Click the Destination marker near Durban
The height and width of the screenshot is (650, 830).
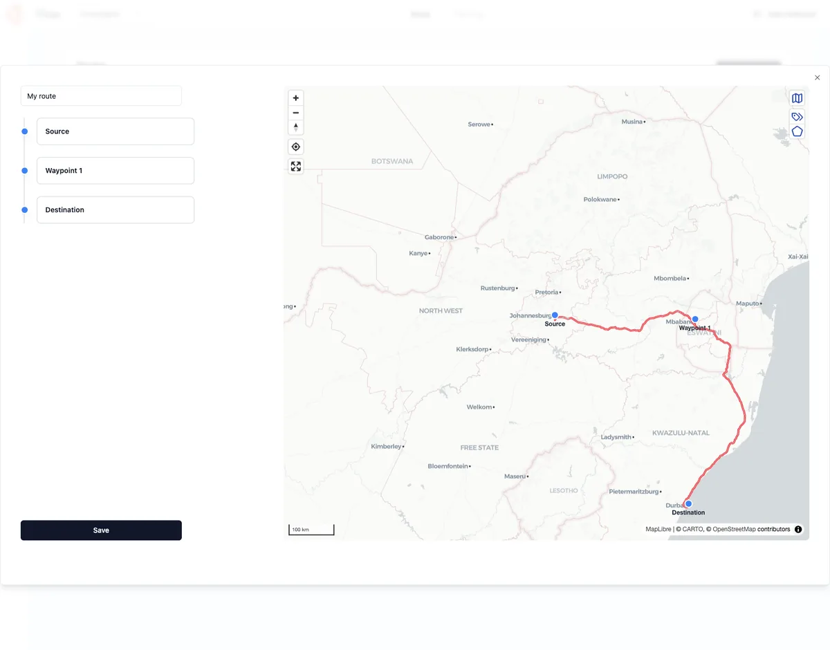(688, 503)
